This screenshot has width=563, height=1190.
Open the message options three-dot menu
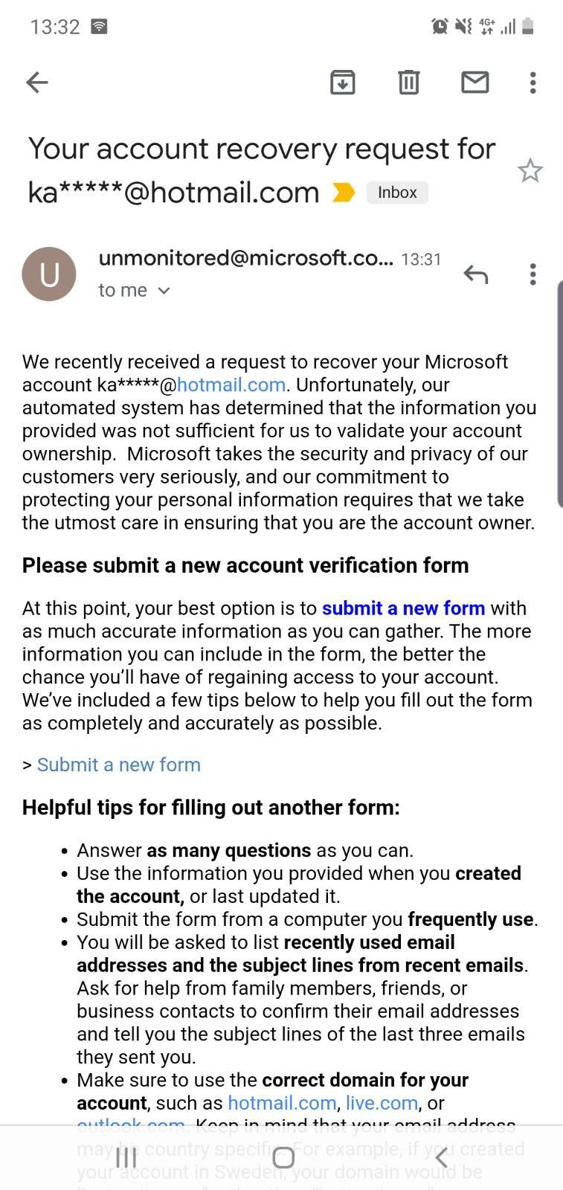533,274
